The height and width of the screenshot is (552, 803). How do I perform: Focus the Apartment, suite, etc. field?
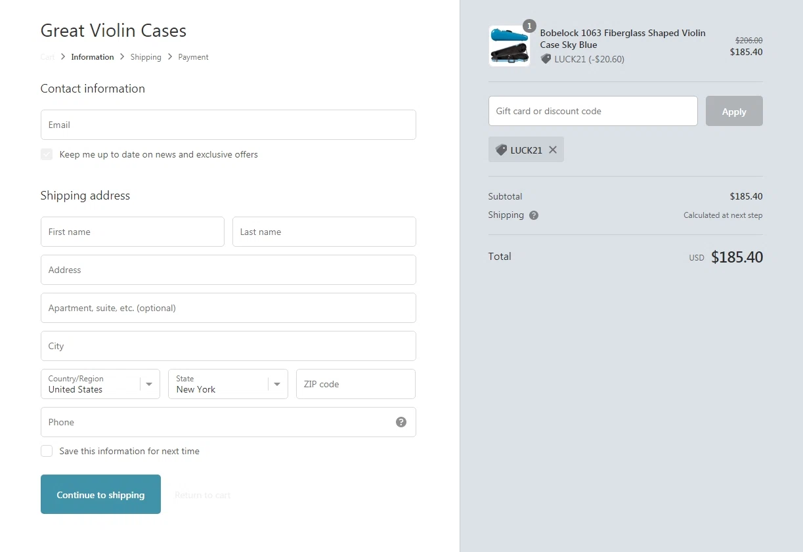pos(228,308)
